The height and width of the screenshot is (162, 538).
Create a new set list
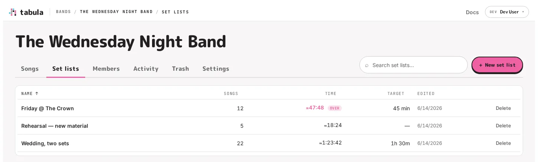click(x=497, y=65)
